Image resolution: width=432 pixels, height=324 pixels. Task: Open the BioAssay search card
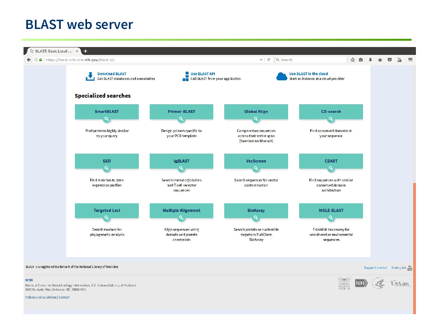pos(256,211)
